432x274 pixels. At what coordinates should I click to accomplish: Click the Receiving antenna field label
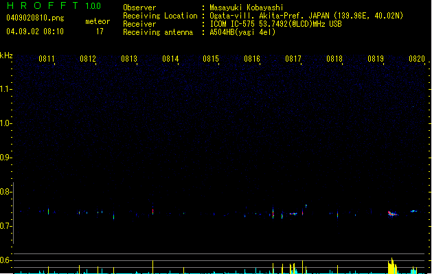(x=158, y=32)
